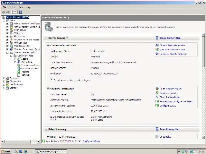This screenshot has width=206, height=154.
Task: Click the Forward arrow toolbar icon
Action: click(8, 12)
